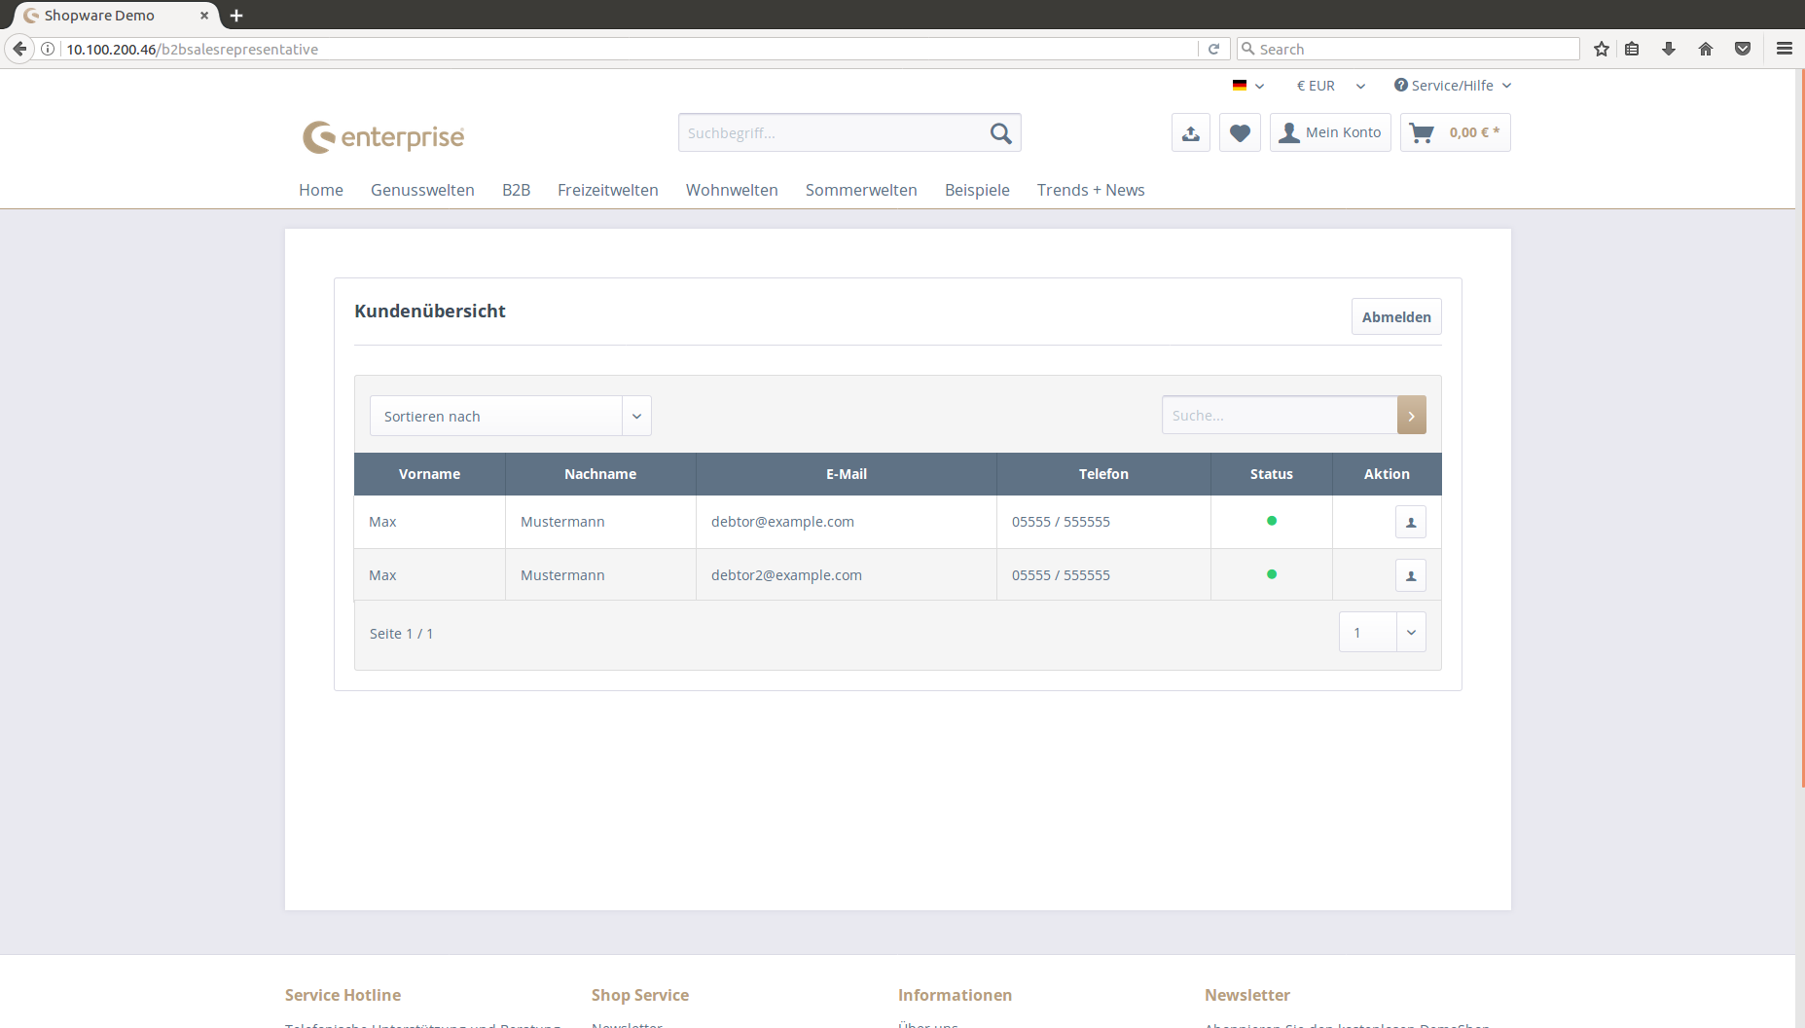Open the page number dropdown
The width and height of the screenshot is (1805, 1028).
[x=1382, y=633]
